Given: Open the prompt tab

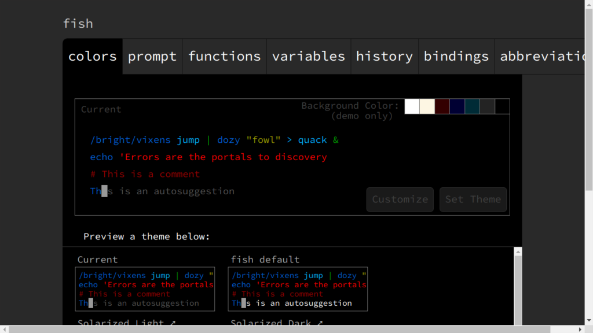Looking at the screenshot, I should tap(152, 56).
